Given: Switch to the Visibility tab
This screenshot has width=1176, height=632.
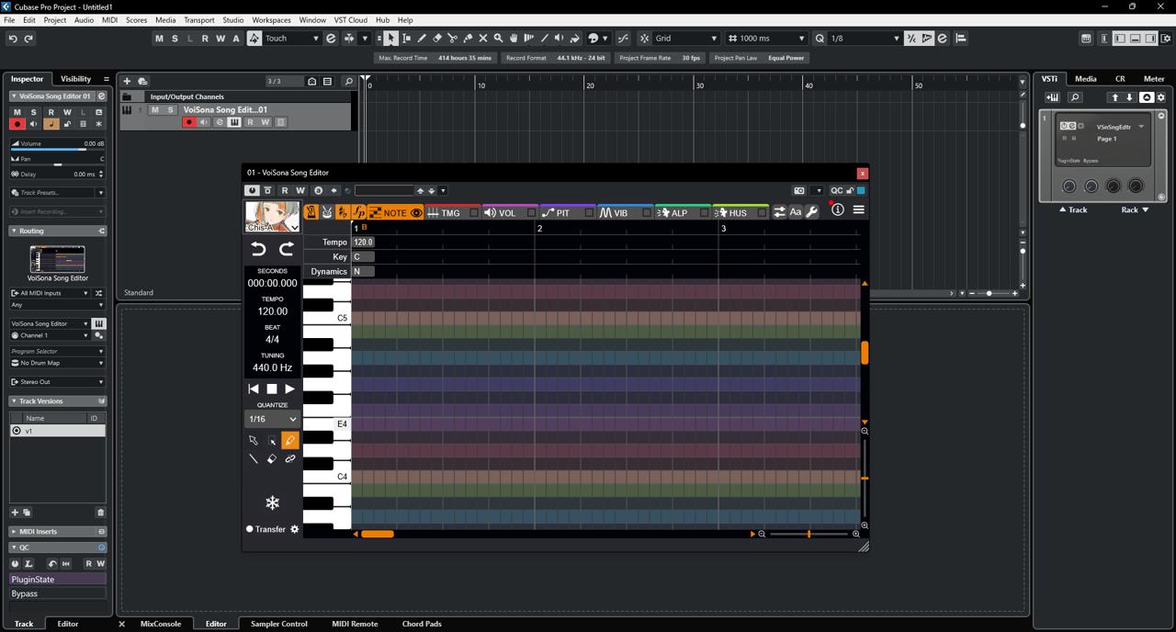Looking at the screenshot, I should [75, 79].
